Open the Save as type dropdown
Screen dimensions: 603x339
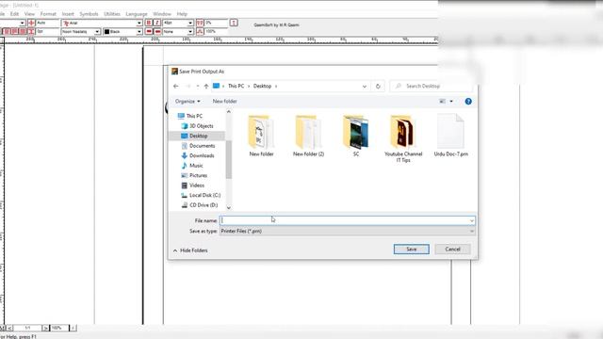click(x=471, y=231)
